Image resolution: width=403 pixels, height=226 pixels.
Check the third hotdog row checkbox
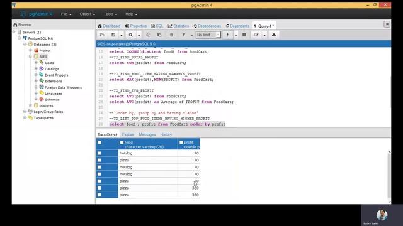(99, 174)
